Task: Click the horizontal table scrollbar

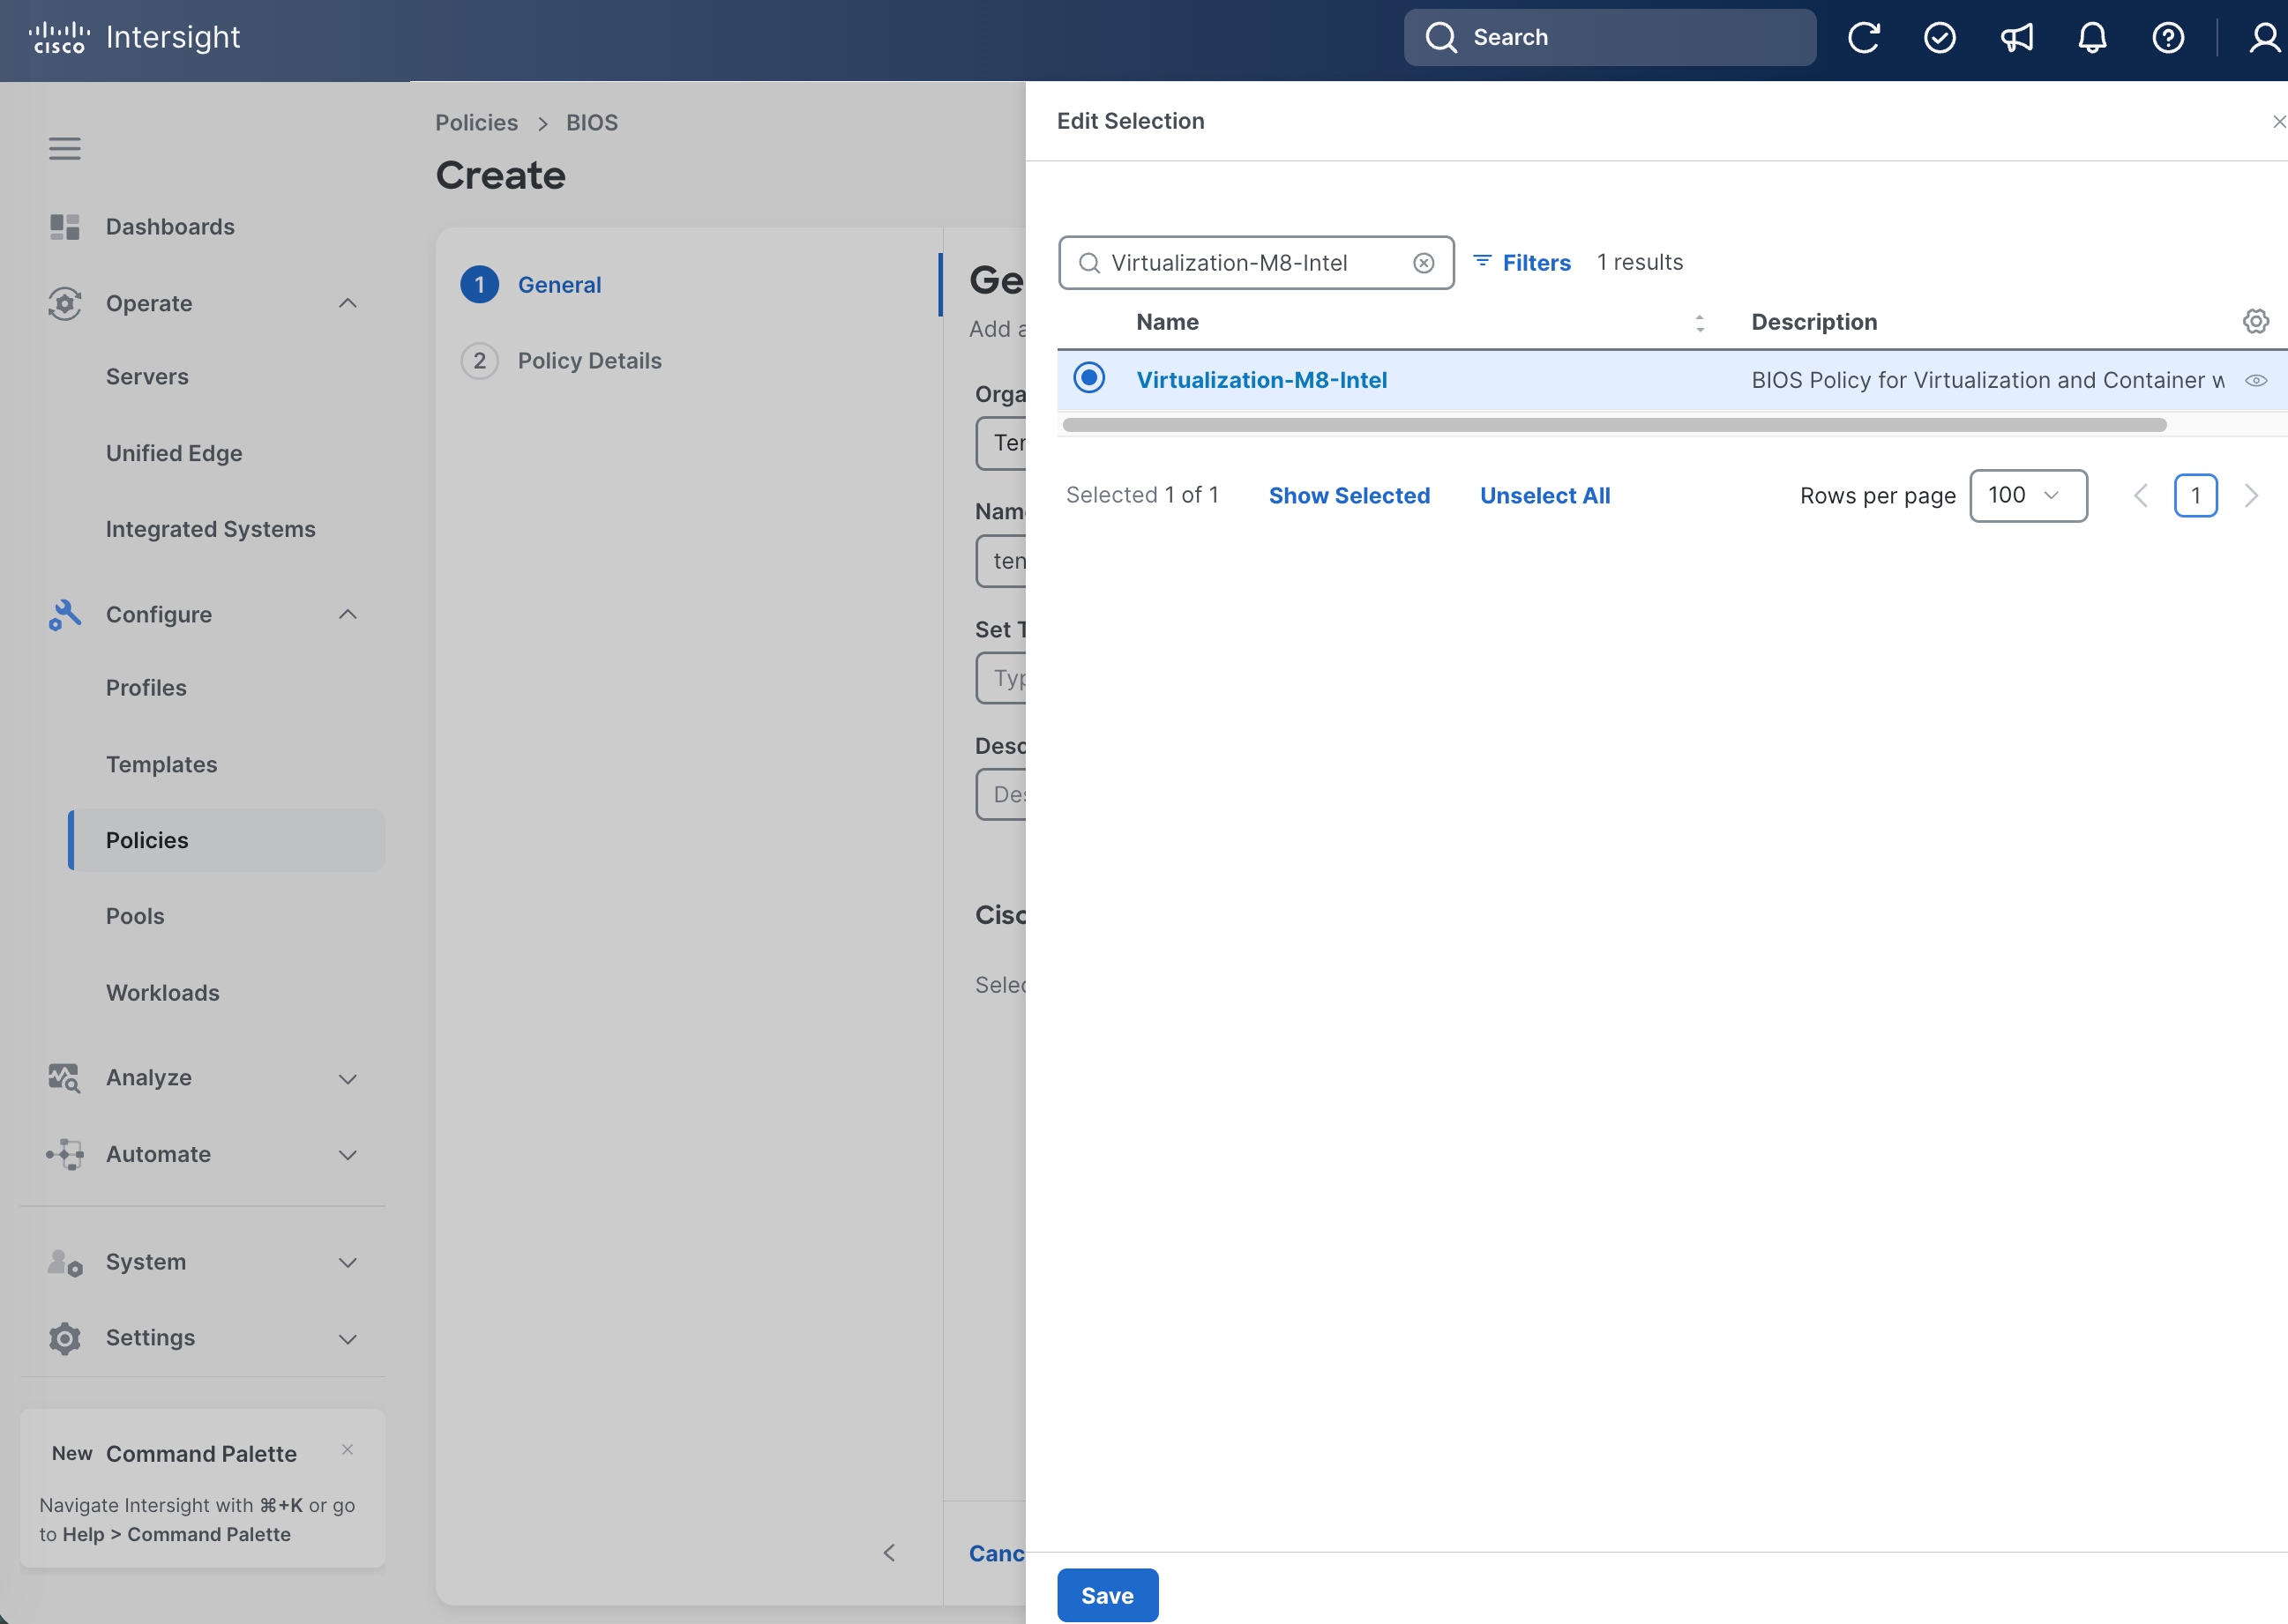Action: click(x=1614, y=425)
